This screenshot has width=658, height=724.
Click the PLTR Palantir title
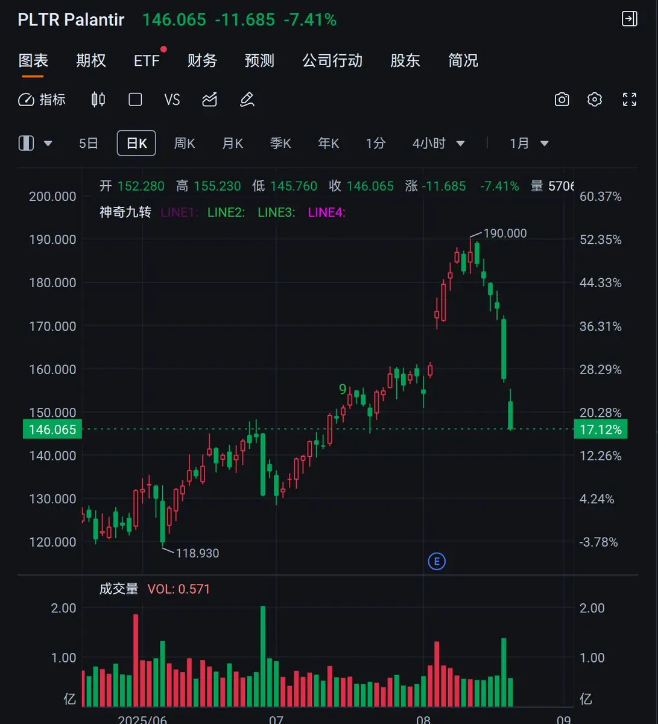tap(71, 20)
